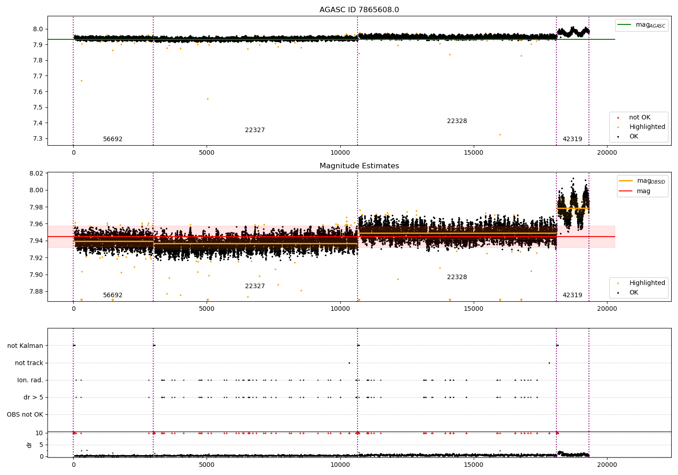Click the 20000 x-tick under the AGASC plot
The height and width of the screenshot is (475, 678).
(607, 152)
